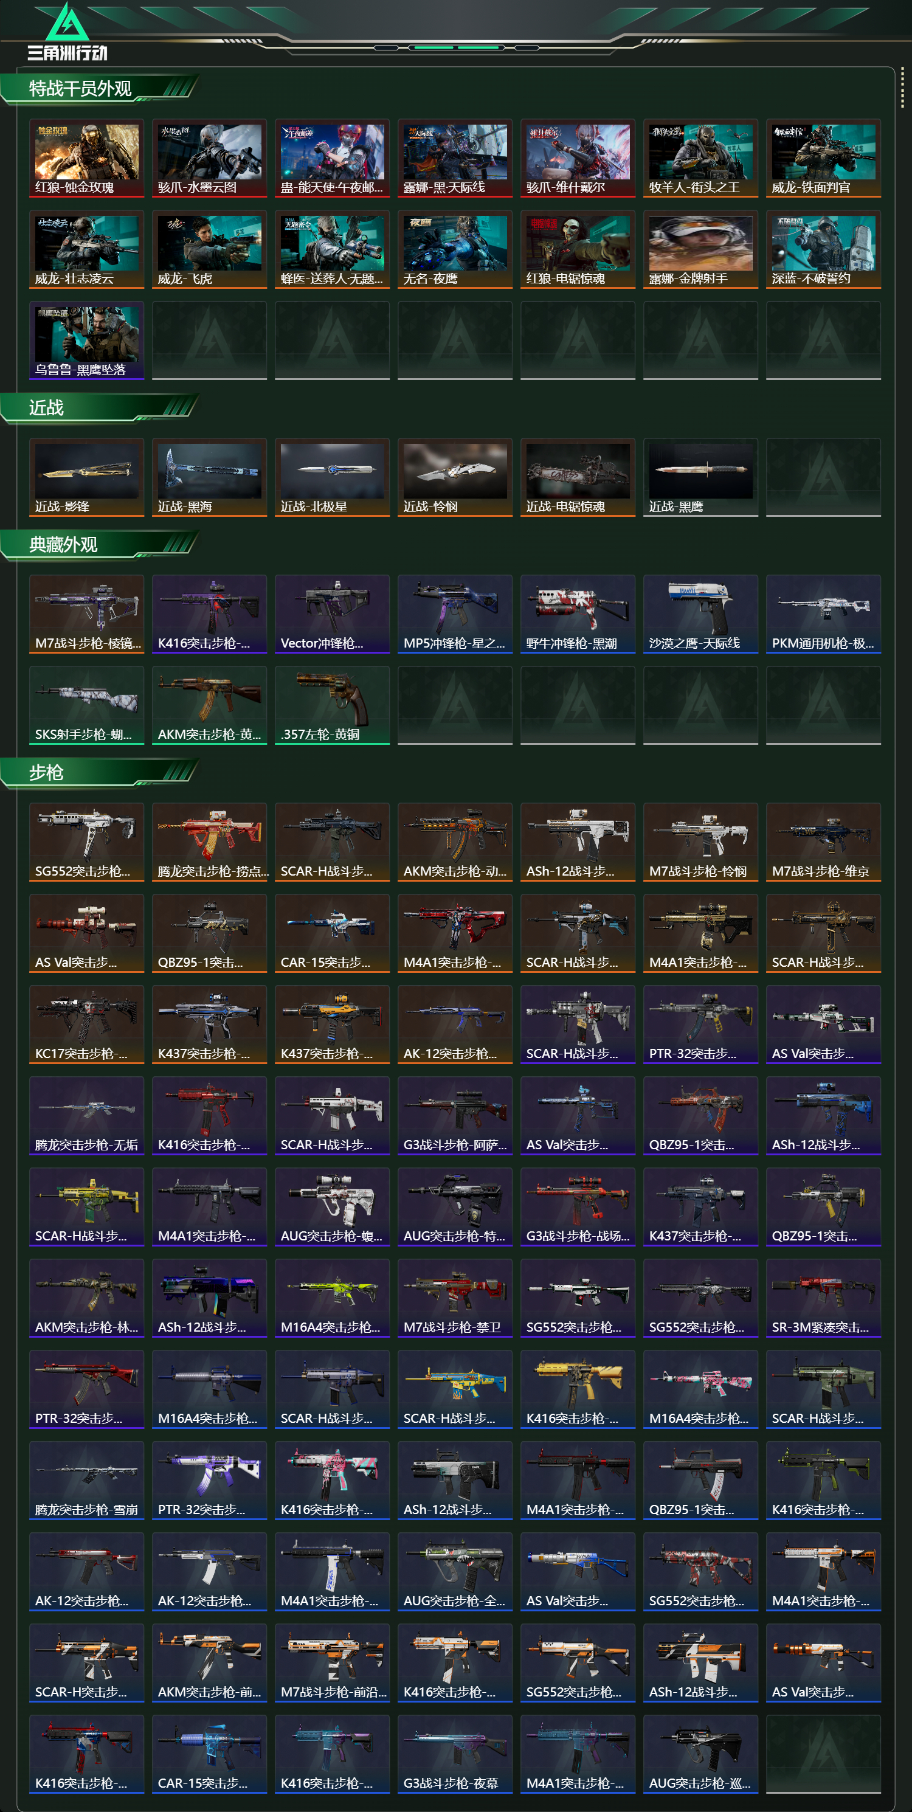The height and width of the screenshot is (1812, 912).
Task: Choose the 威龙-铁面判官 operator skin
Action: coord(823,157)
